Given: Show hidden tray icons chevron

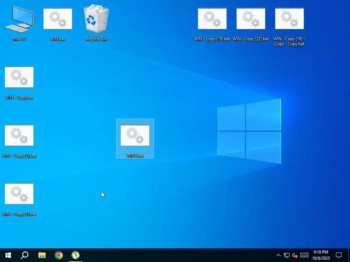Looking at the screenshot, I should point(278,255).
